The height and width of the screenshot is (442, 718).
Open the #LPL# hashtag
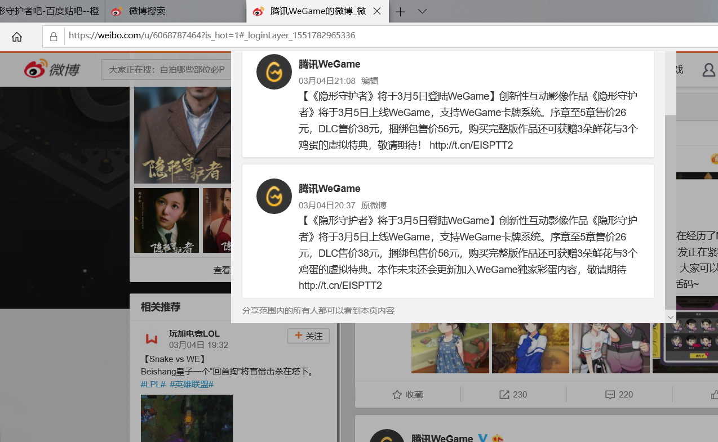(x=153, y=384)
